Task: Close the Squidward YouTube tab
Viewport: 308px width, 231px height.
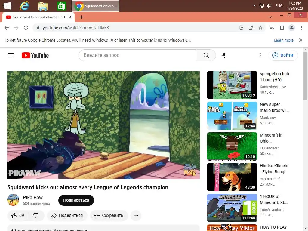Action: pos(70,17)
